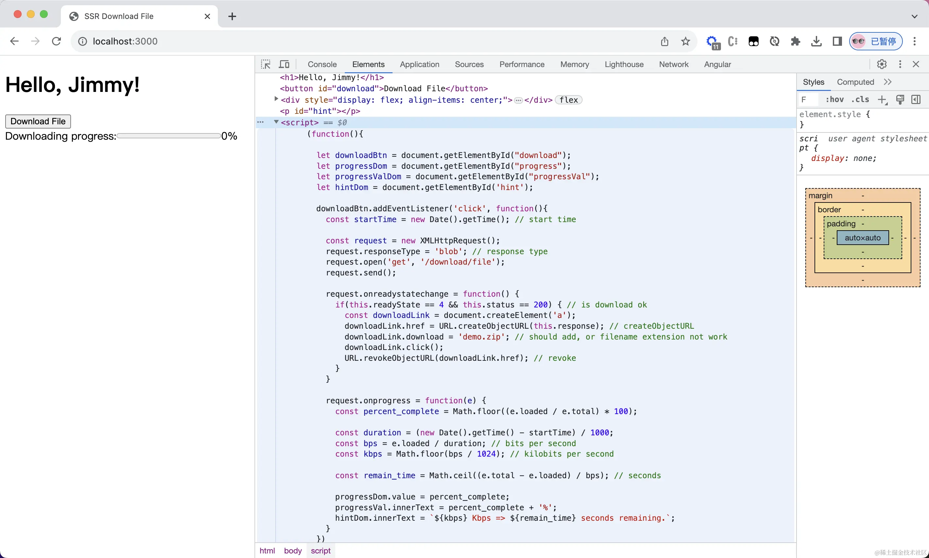The image size is (929, 558).
Task: Click the circular sync extension icon
Action: click(x=775, y=41)
